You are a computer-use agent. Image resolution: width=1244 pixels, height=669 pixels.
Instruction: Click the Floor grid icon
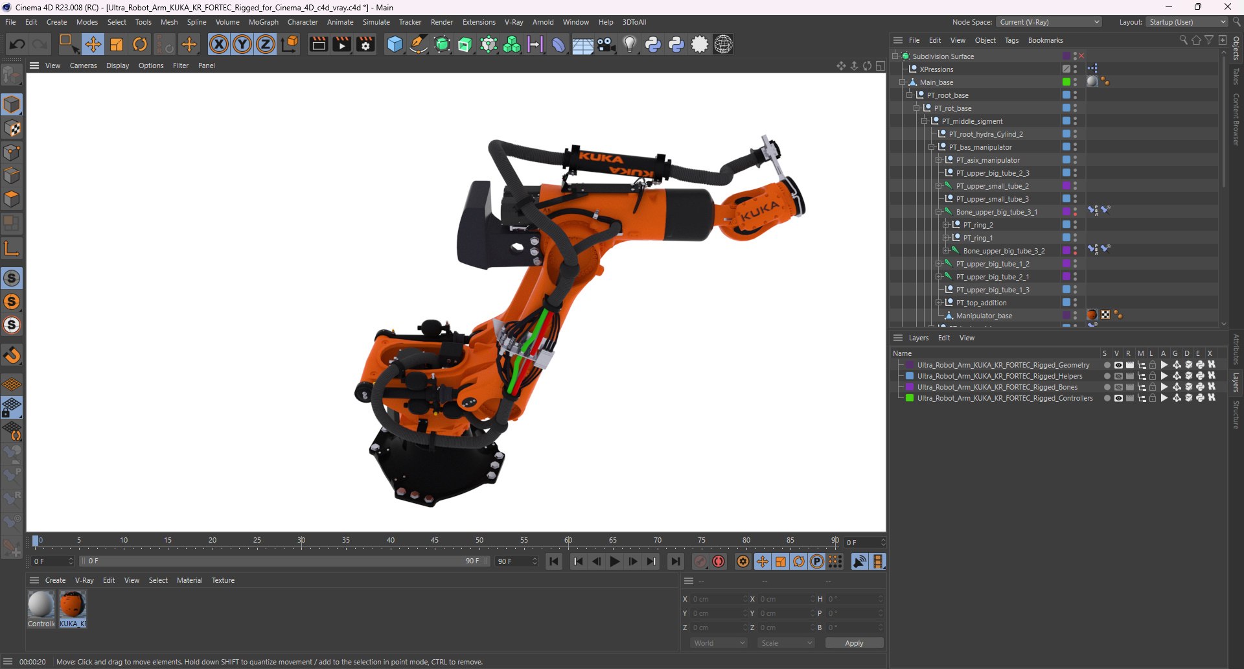[582, 45]
